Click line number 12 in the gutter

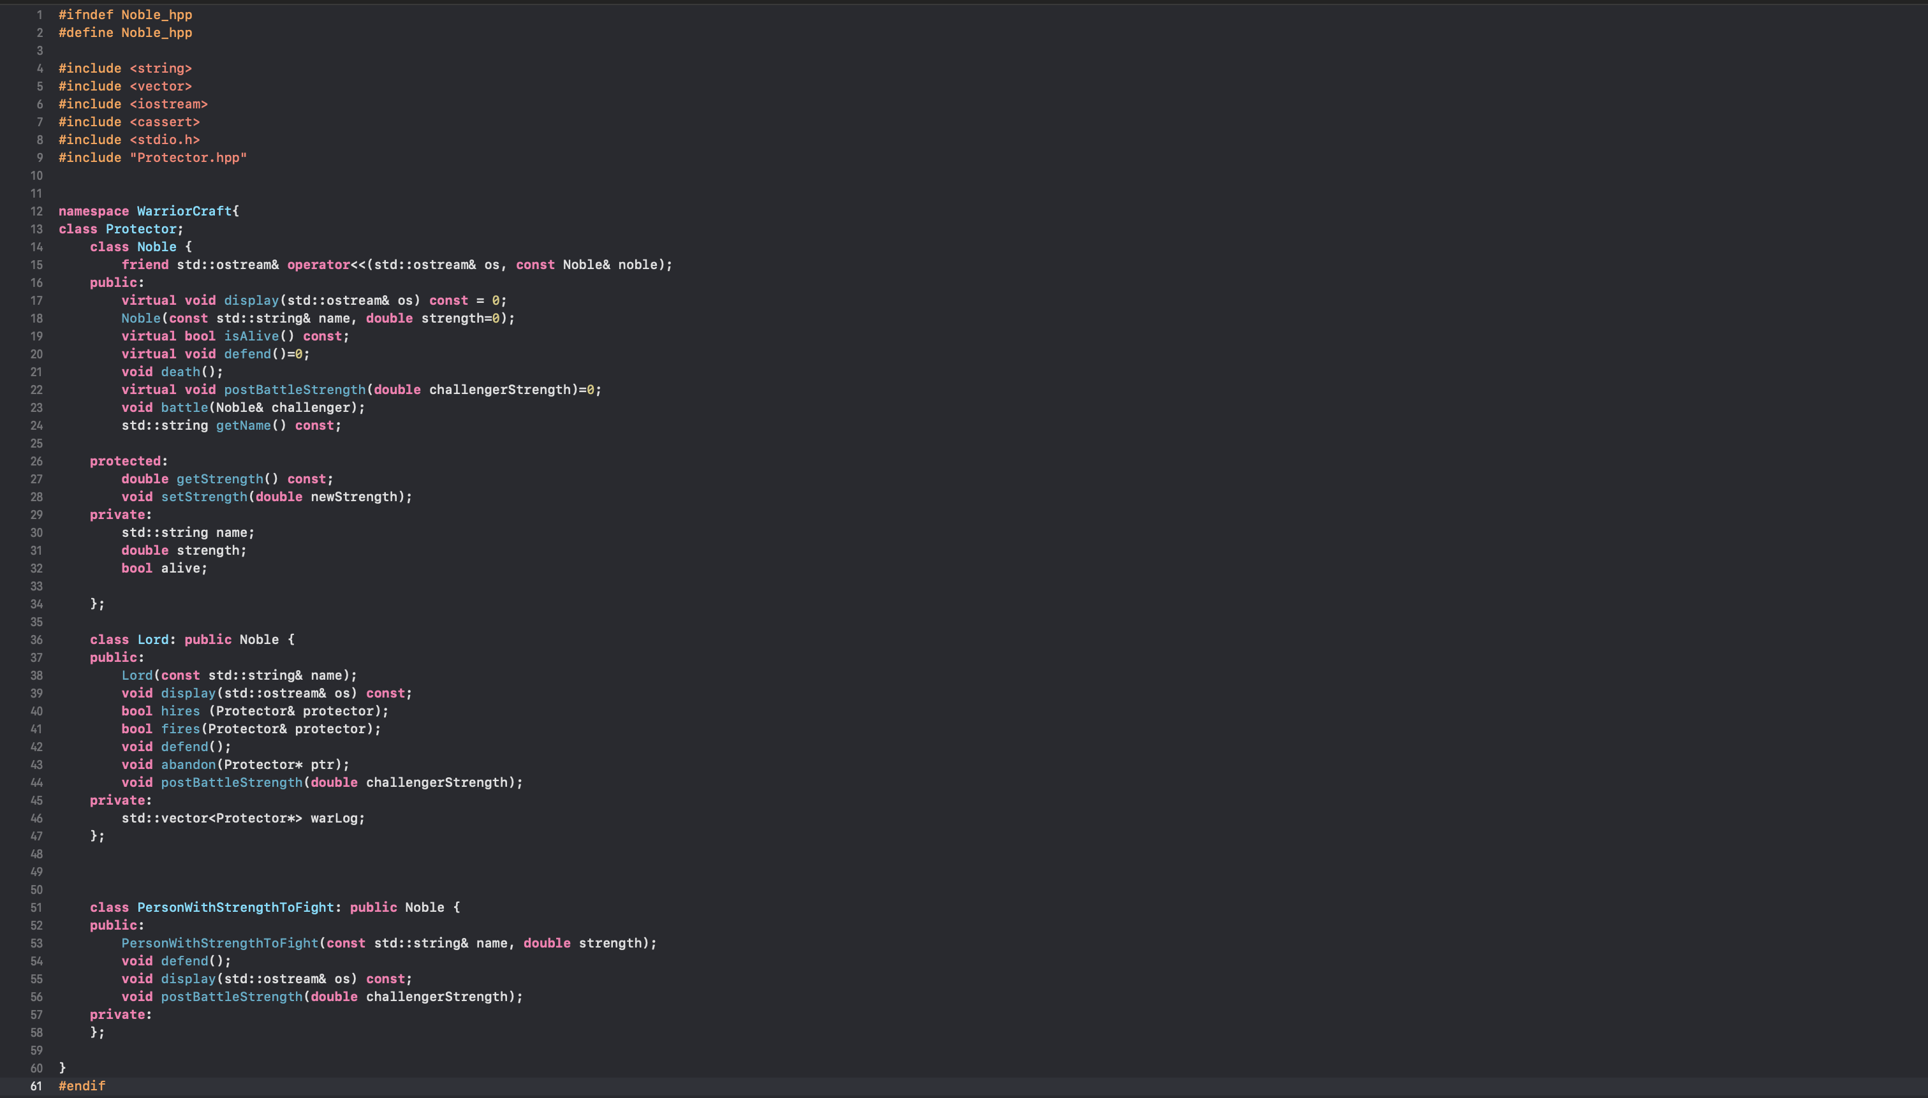pyautogui.click(x=36, y=211)
